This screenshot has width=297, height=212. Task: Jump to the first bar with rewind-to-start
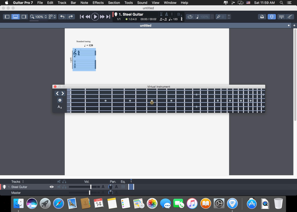coord(82,17)
